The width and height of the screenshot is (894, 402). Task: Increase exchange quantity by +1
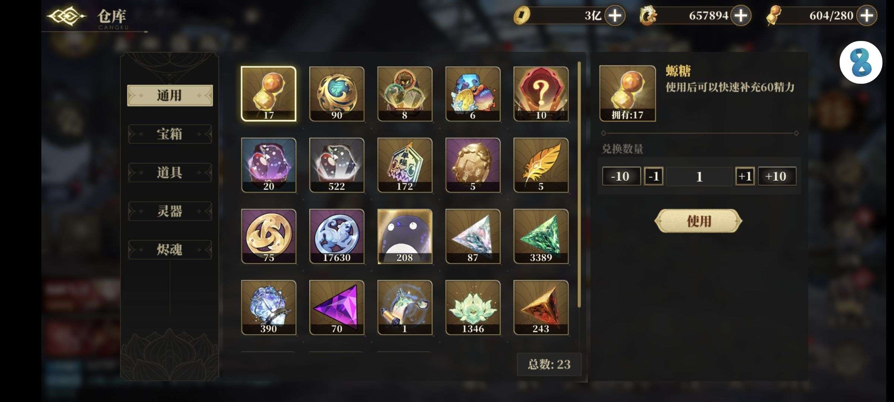pyautogui.click(x=745, y=176)
